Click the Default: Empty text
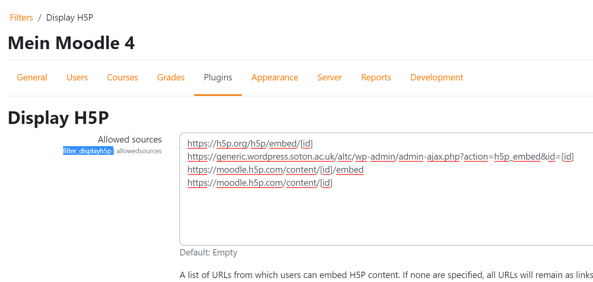Screen dimensions: 593x282 click(209, 252)
